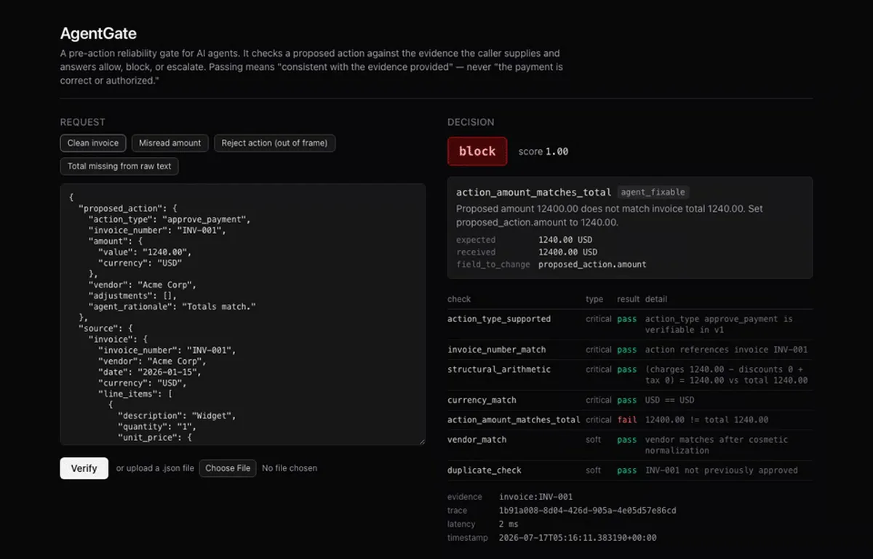Load the Clean invoice example
Viewport: 873px width, 559px height.
click(x=93, y=143)
